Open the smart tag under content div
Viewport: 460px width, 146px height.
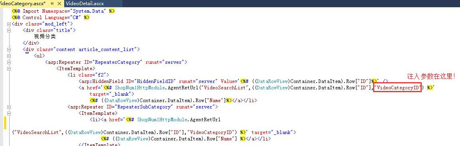27,53
